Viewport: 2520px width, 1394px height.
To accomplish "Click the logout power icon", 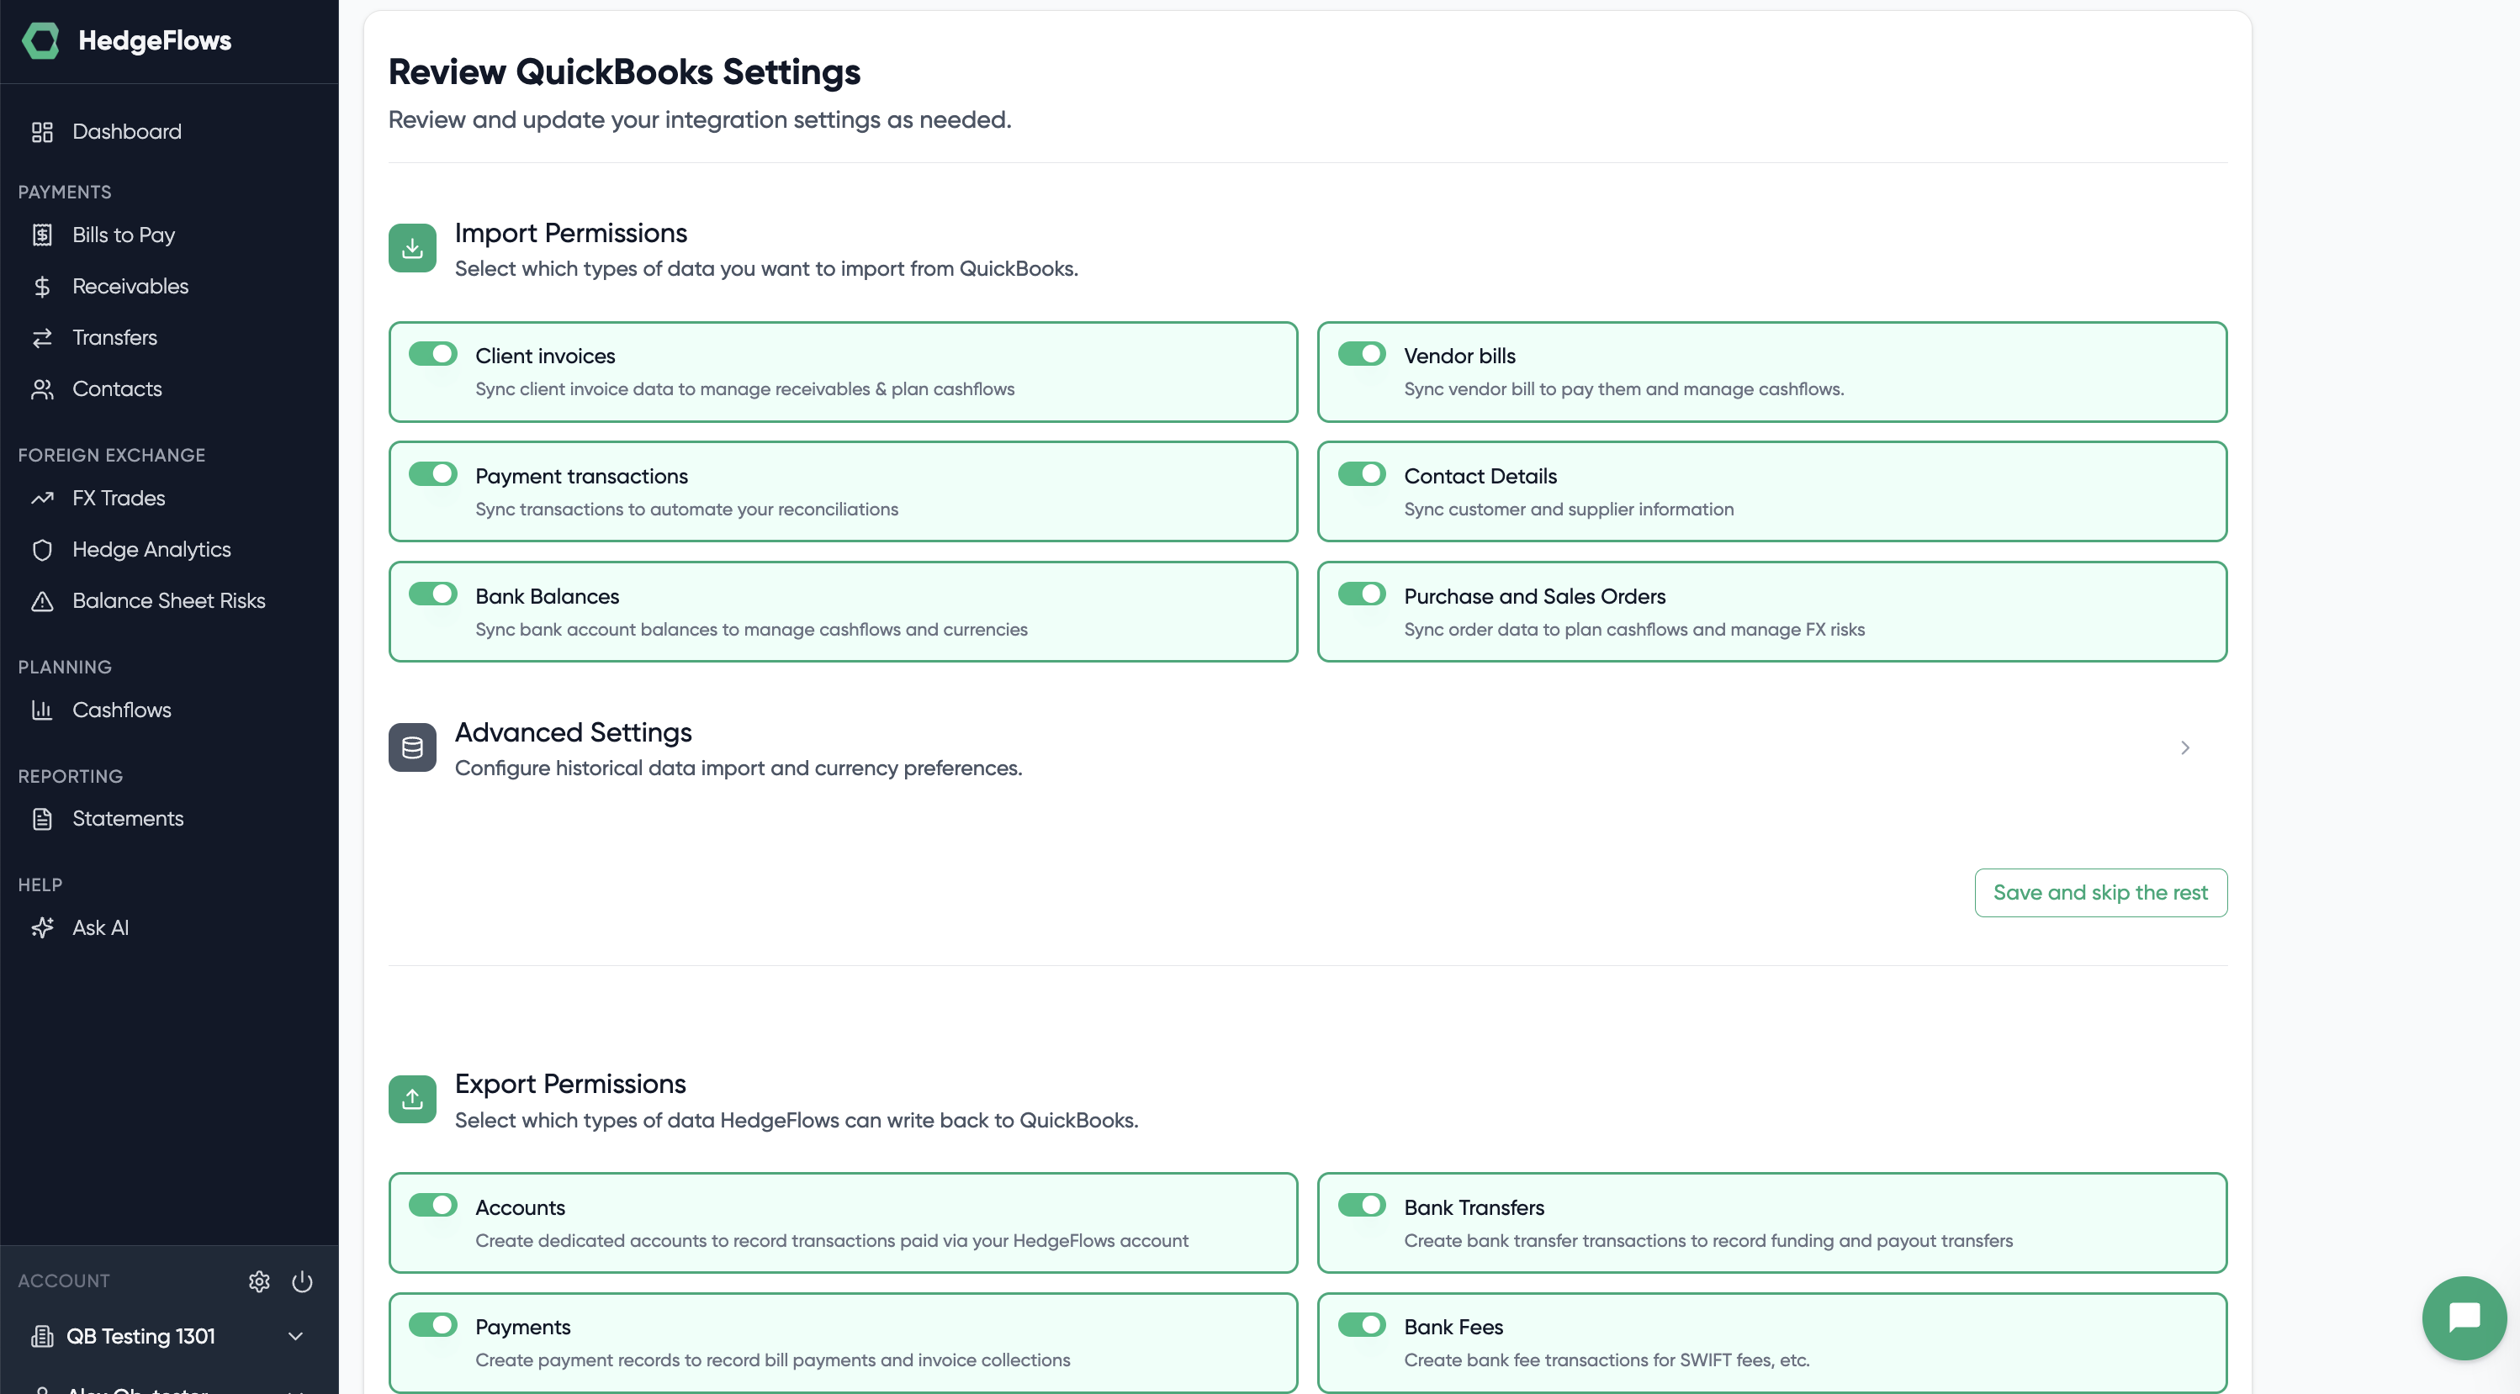I will (x=301, y=1280).
